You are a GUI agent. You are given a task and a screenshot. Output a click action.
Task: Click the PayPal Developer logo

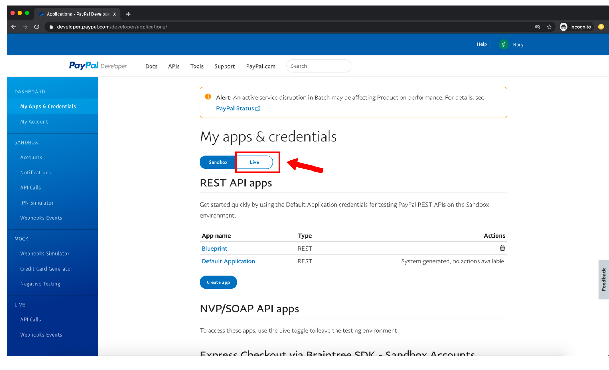click(98, 66)
